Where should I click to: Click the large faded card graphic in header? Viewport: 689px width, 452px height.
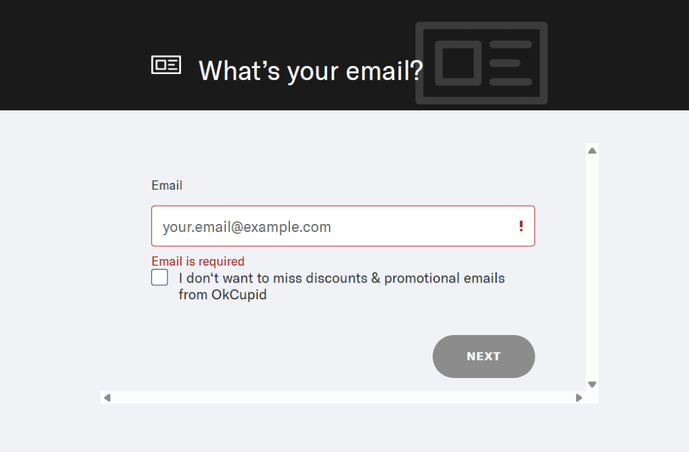pyautogui.click(x=481, y=63)
